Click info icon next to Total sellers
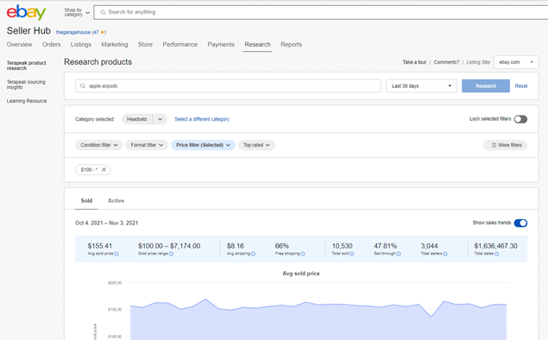Image resolution: width=548 pixels, height=340 pixels. 445,254
